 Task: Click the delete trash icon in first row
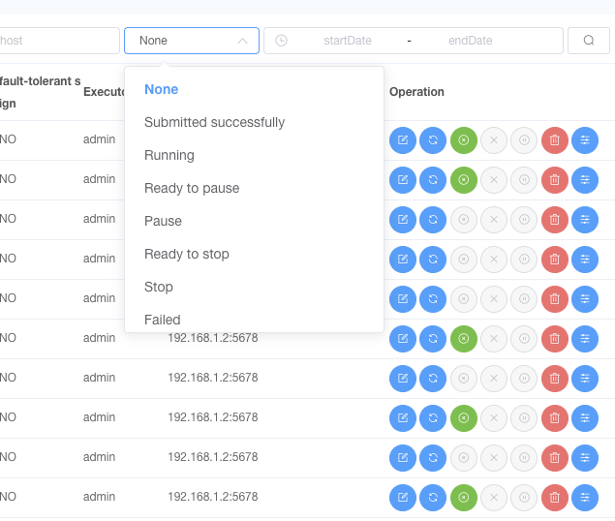(555, 140)
